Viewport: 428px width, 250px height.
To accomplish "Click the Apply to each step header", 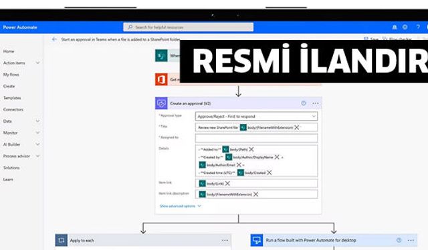I will point(143,240).
